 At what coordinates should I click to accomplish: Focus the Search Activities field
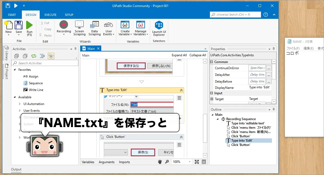point(45,63)
